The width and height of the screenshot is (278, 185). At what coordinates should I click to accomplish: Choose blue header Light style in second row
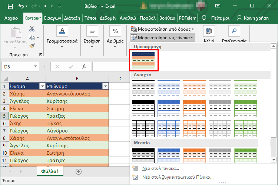tap(169, 109)
